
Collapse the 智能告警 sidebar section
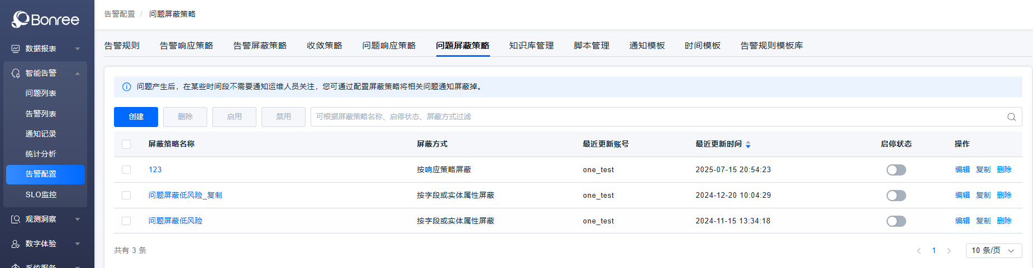[78, 74]
